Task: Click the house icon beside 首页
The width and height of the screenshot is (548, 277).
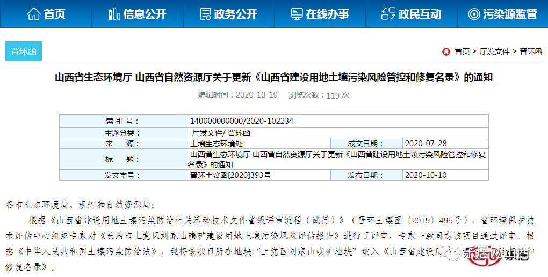Action: click(33, 14)
